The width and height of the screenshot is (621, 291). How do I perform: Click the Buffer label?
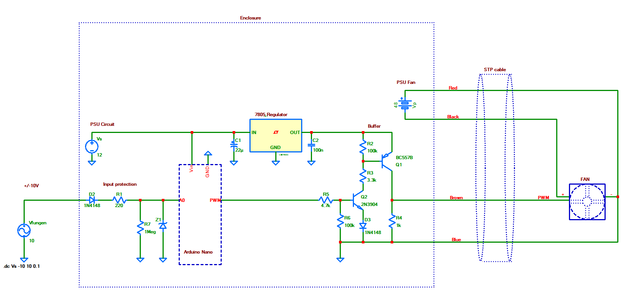374,126
